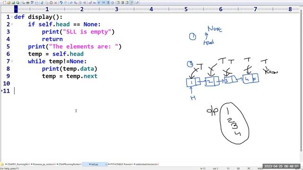The width and height of the screenshot is (303, 170).
Task: Click the word return on line 4
Action: [53, 39]
